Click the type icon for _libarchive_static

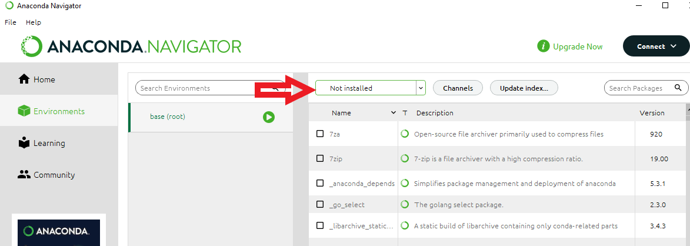[405, 225]
